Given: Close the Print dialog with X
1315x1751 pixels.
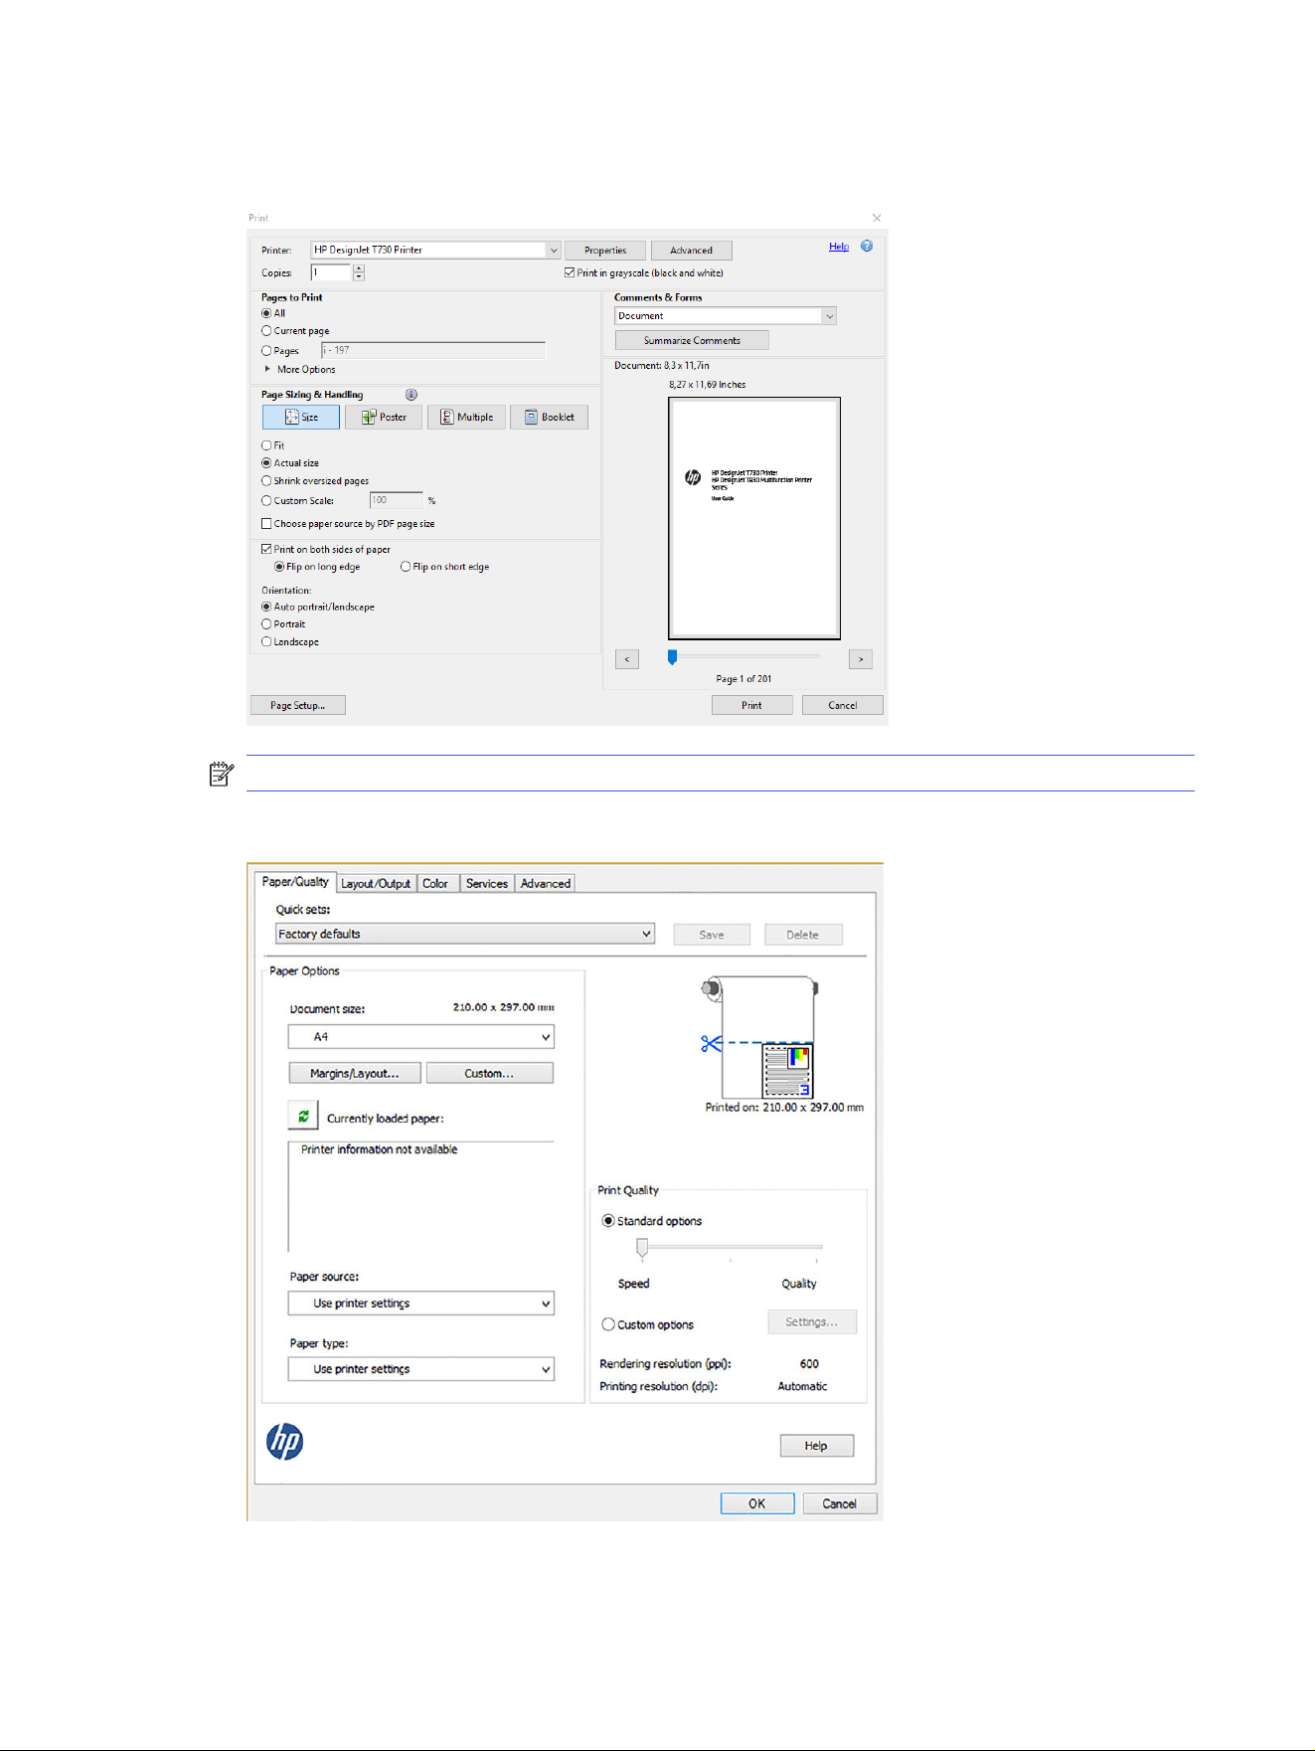Looking at the screenshot, I should pos(877,218).
